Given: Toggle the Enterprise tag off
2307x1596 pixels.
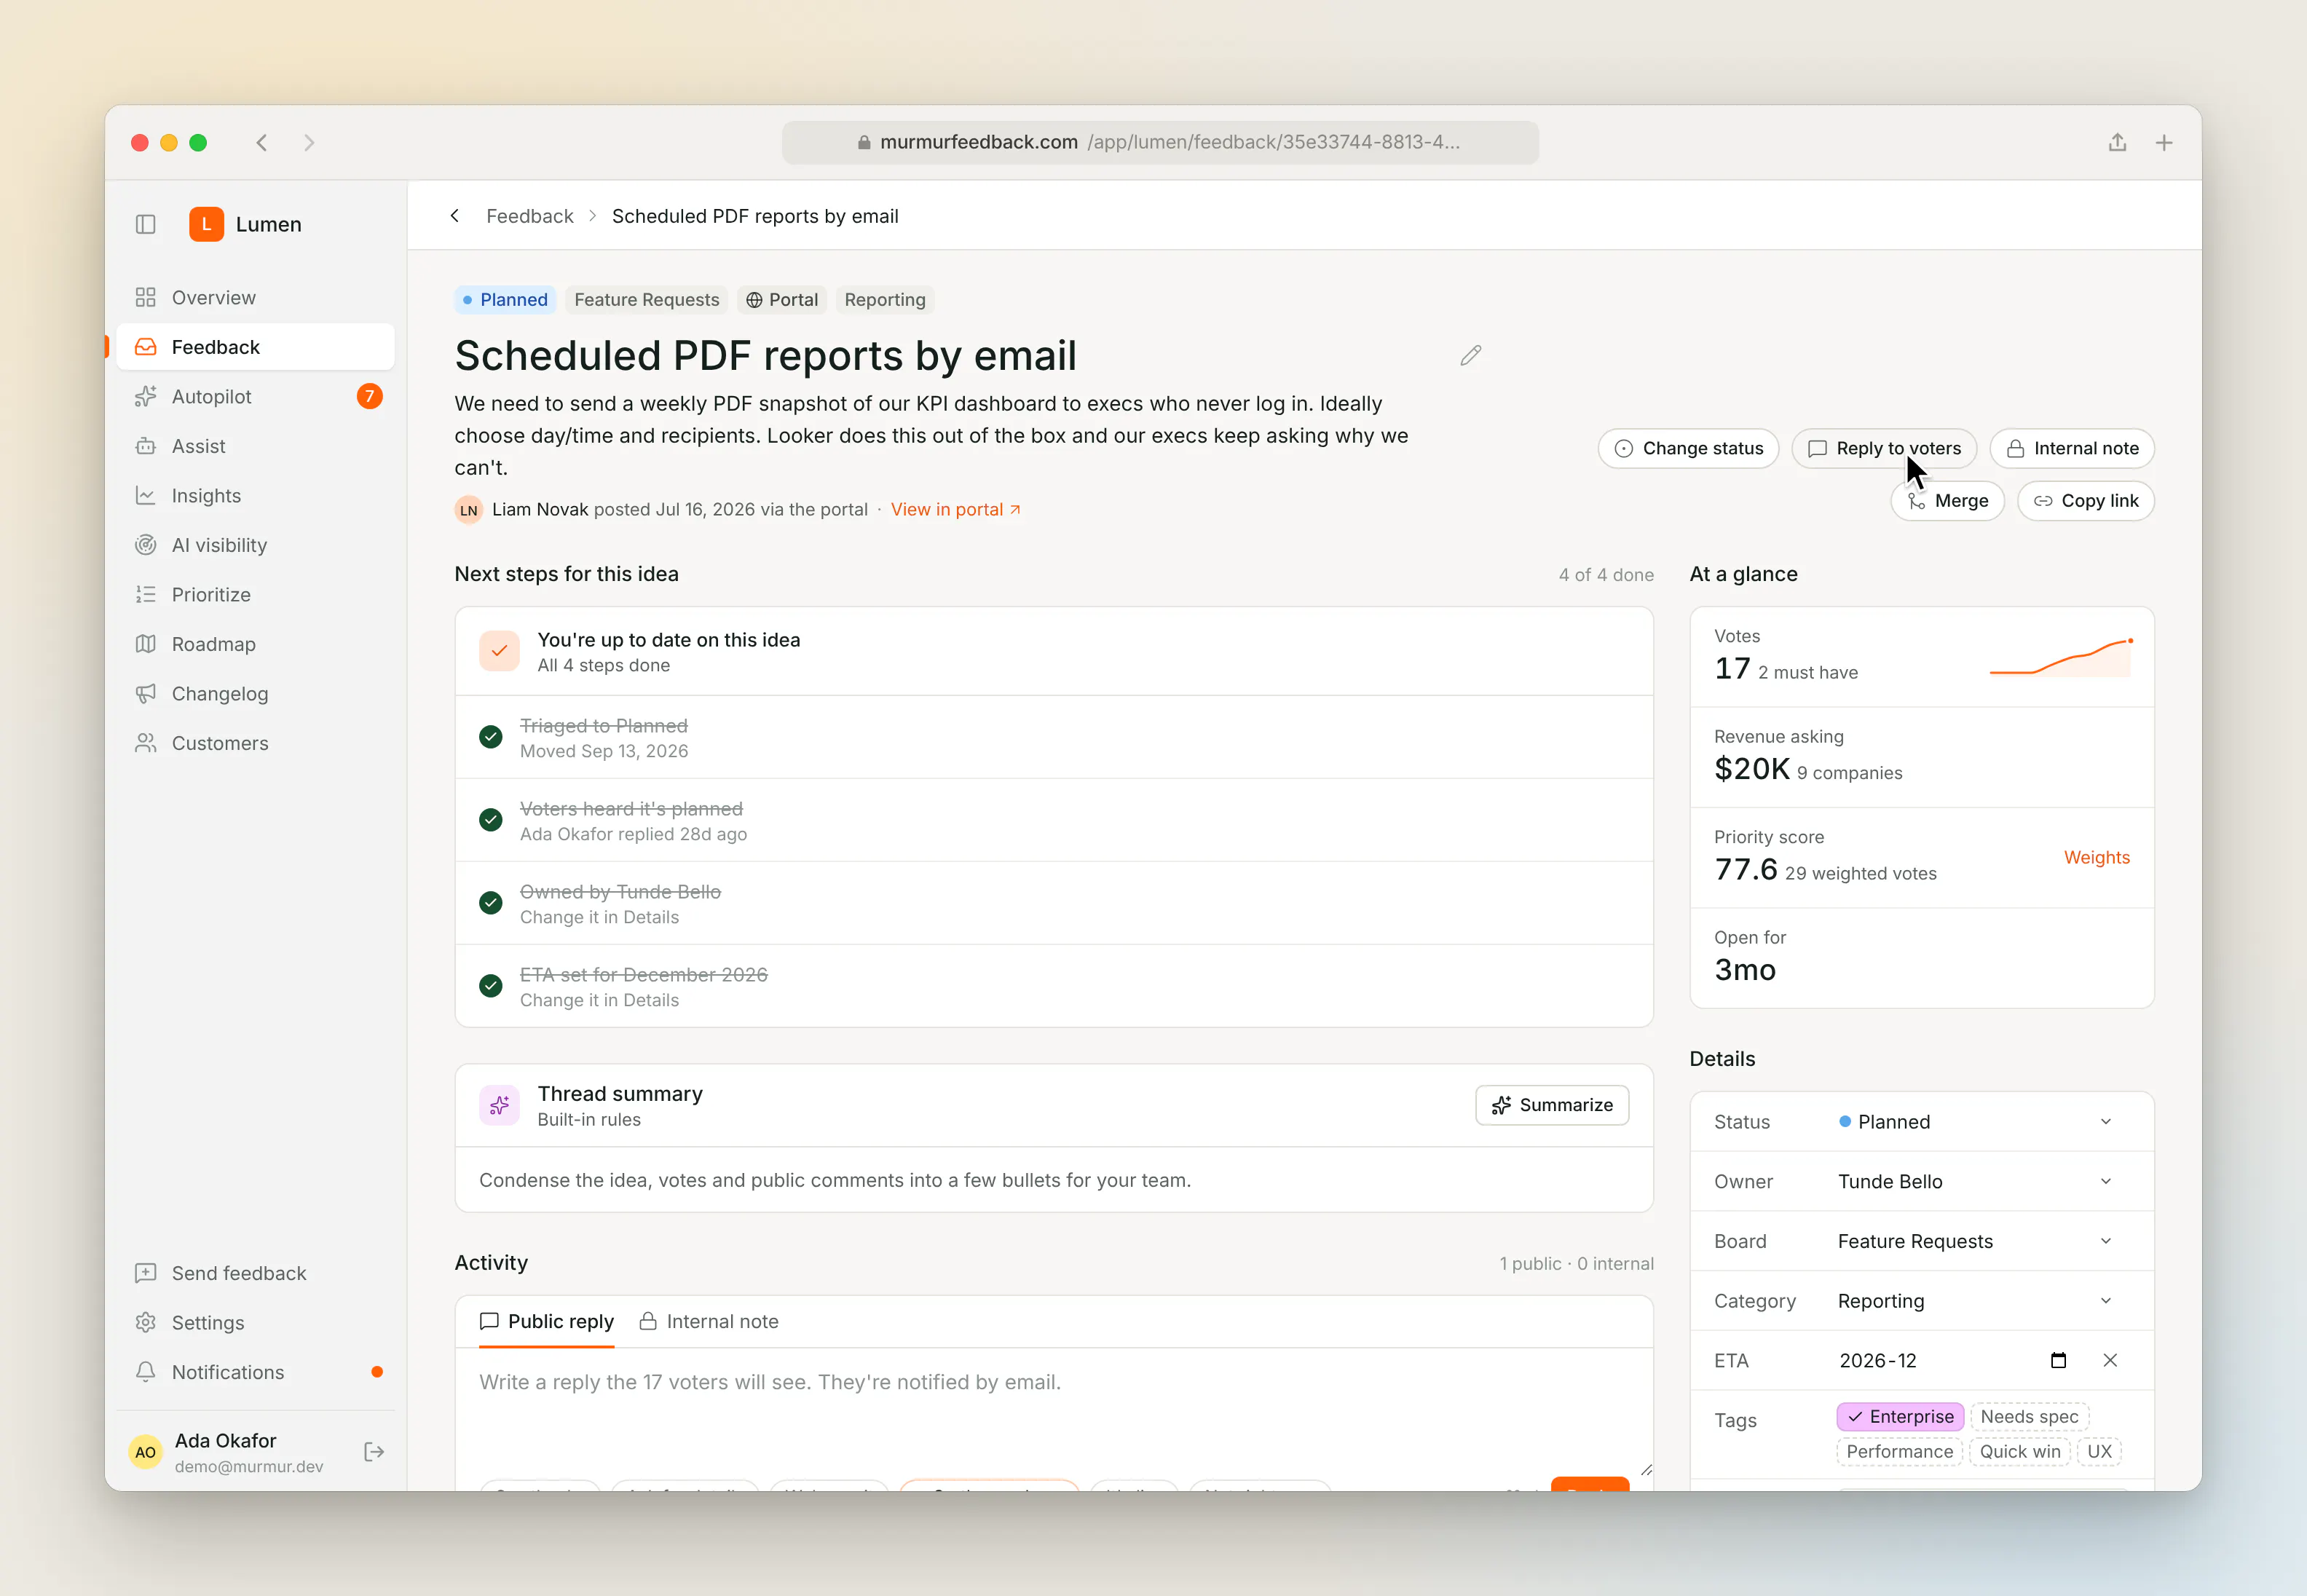Looking at the screenshot, I should (1900, 1416).
